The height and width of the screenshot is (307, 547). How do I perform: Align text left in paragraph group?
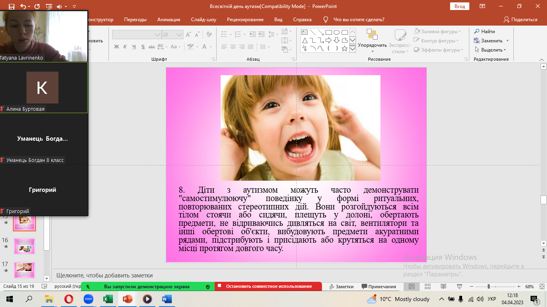(x=224, y=47)
